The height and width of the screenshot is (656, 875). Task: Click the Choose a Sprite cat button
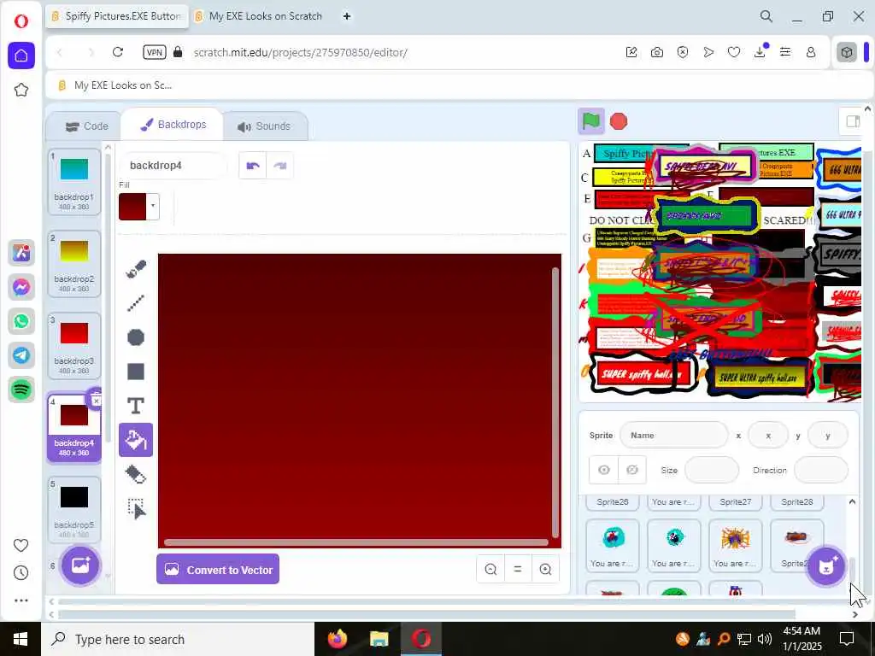pyautogui.click(x=826, y=567)
